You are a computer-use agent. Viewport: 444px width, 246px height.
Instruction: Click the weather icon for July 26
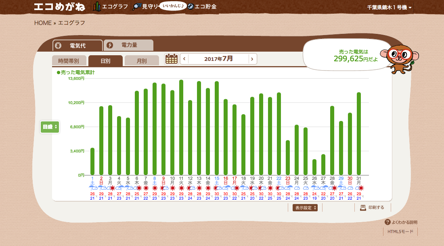315,188
